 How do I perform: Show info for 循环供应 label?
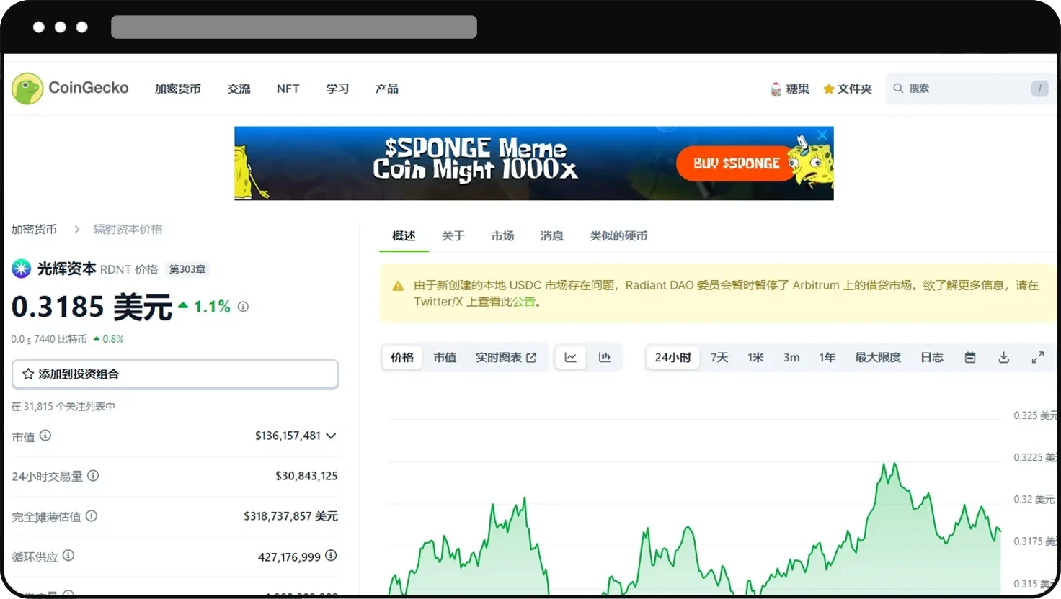[x=68, y=556]
